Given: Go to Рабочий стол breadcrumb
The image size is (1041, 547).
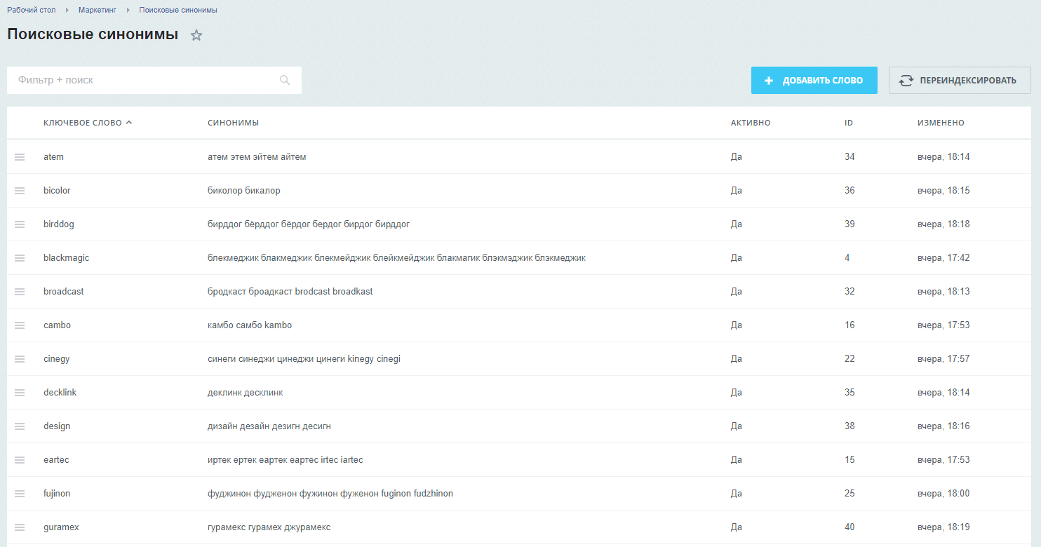Looking at the screenshot, I should coord(31,10).
